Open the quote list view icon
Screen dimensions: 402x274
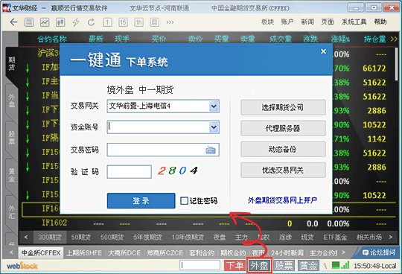(29, 22)
